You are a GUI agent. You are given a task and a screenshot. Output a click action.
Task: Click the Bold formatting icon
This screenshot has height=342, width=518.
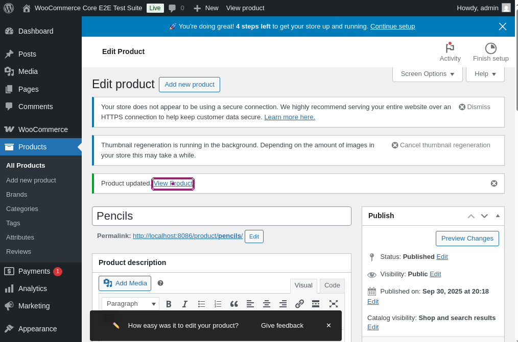(x=169, y=304)
